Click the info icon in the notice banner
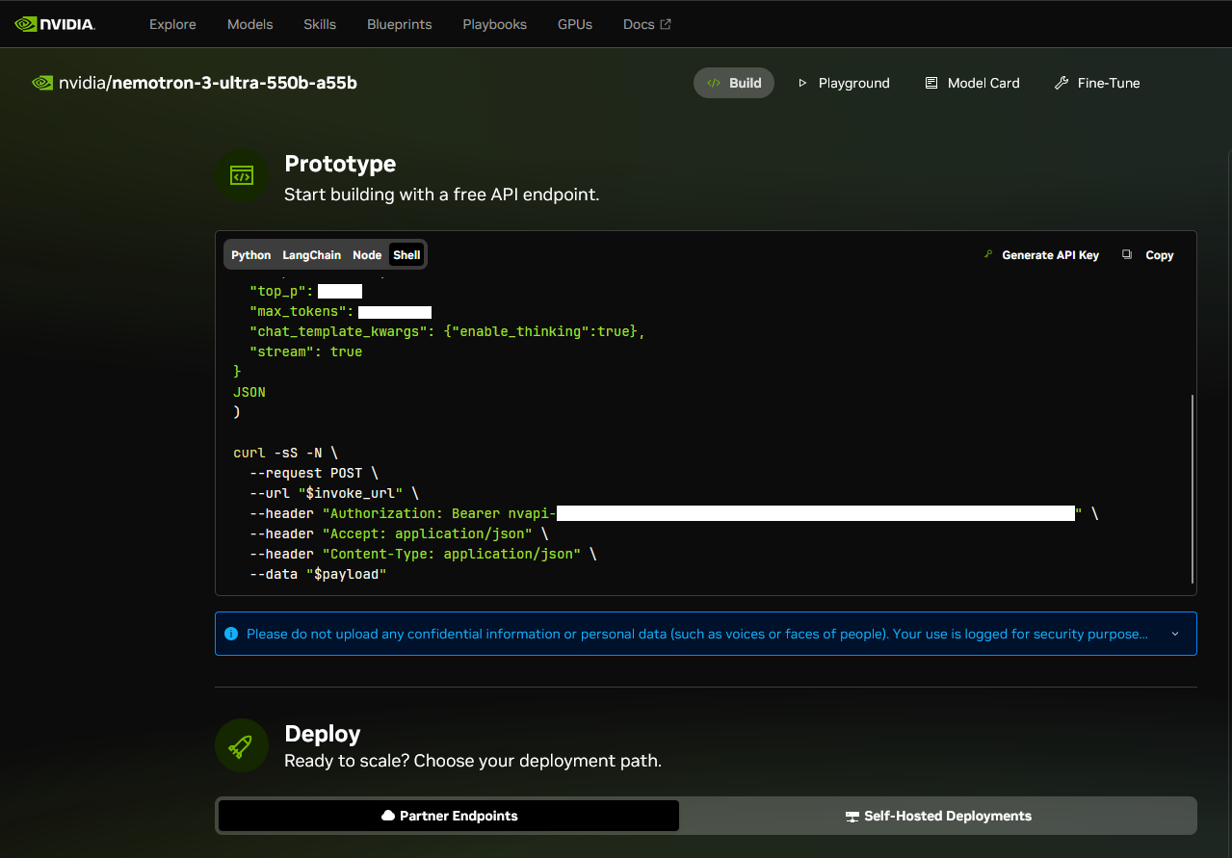The height and width of the screenshot is (858, 1232). 231,634
